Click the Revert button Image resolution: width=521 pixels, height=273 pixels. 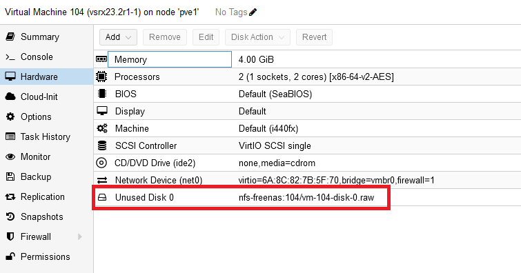tap(315, 37)
